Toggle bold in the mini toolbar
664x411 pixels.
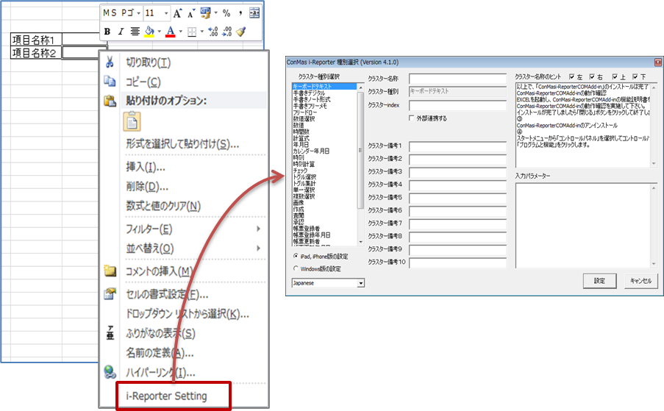(x=107, y=32)
